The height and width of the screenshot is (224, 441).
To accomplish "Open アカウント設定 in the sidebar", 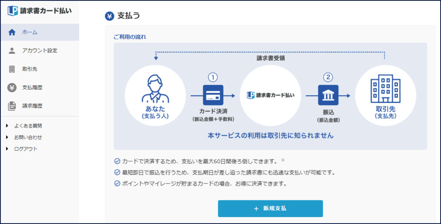I will tap(40, 51).
